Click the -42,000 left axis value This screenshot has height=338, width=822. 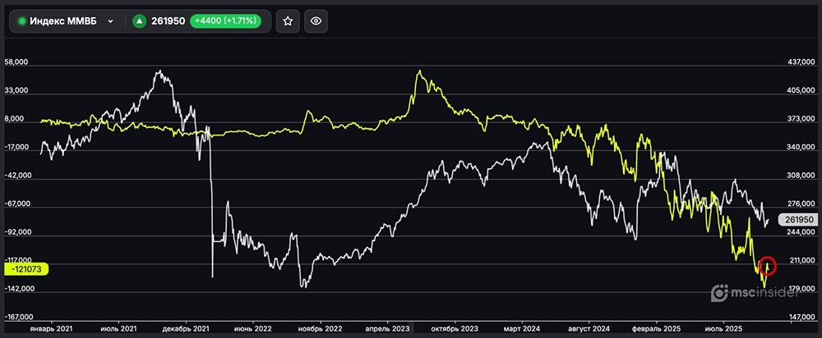(x=16, y=176)
